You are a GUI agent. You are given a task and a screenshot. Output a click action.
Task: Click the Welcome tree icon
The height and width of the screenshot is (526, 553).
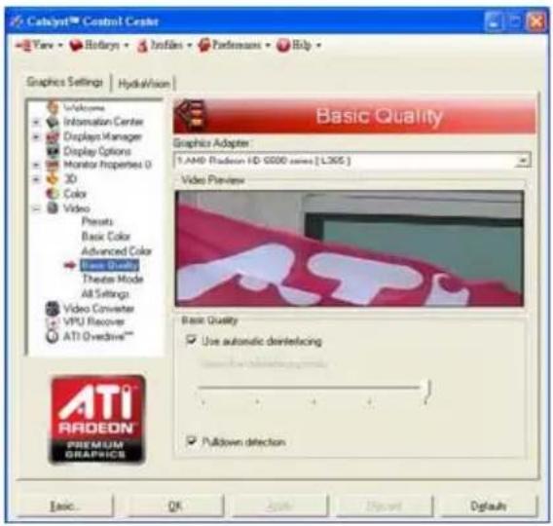click(x=53, y=106)
